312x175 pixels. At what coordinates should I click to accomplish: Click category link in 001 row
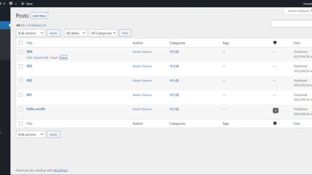point(174,95)
